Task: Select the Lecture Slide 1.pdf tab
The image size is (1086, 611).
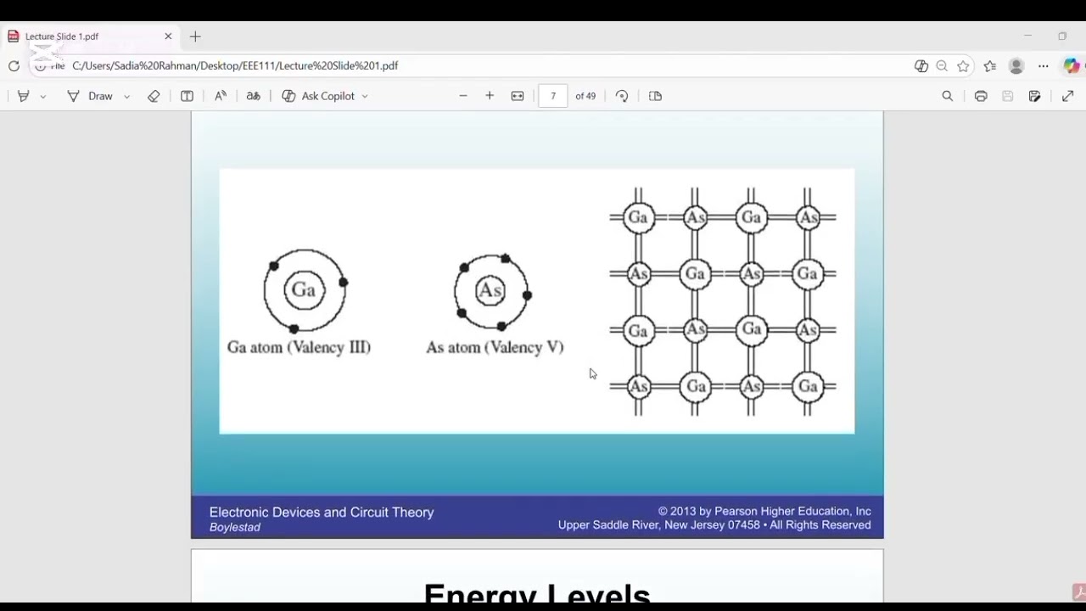Action: pos(90,36)
